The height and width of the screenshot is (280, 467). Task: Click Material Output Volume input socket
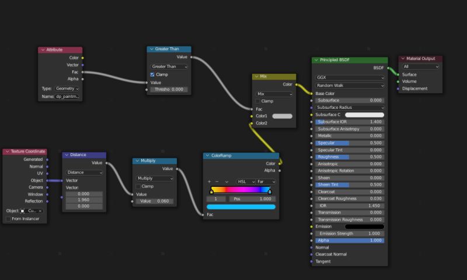[x=398, y=81]
